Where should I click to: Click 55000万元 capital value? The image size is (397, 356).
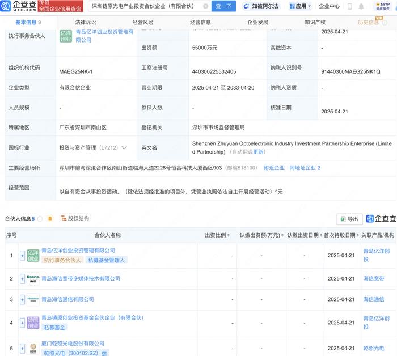205,48
